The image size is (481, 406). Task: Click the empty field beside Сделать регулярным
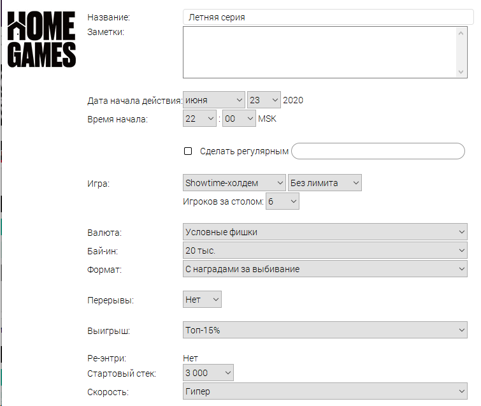pyautogui.click(x=378, y=151)
